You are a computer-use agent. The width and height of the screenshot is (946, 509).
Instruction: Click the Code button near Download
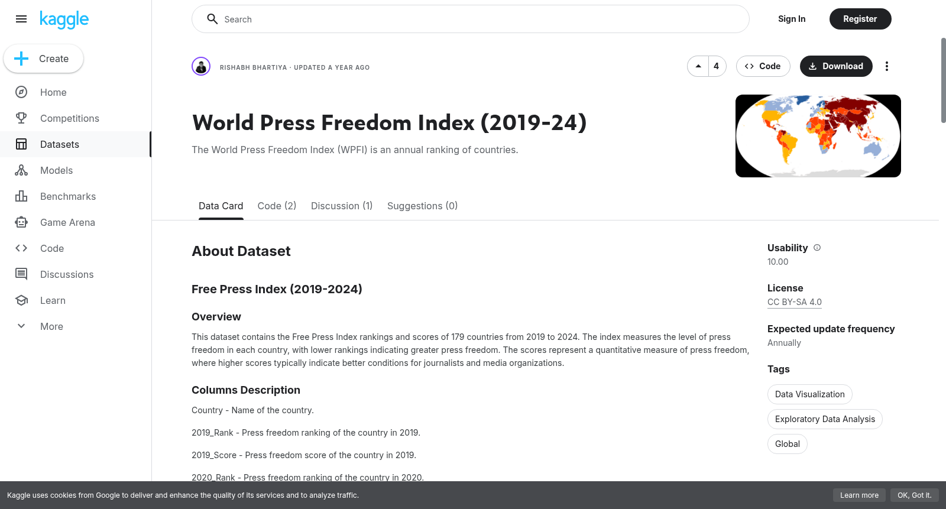(763, 66)
